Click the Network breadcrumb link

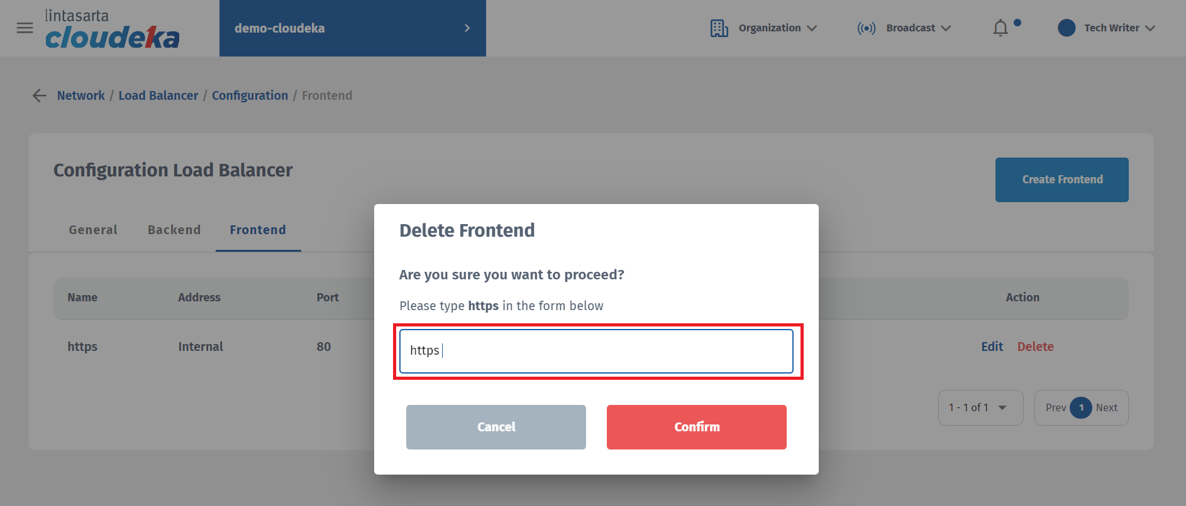point(81,95)
